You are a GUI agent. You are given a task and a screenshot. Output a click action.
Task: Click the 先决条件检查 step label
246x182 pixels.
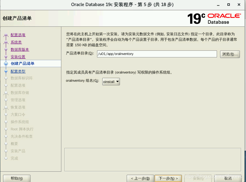point(21,136)
